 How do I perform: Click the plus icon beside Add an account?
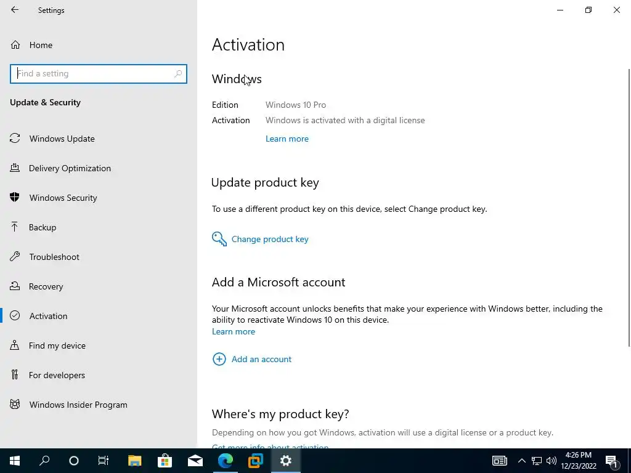219,359
